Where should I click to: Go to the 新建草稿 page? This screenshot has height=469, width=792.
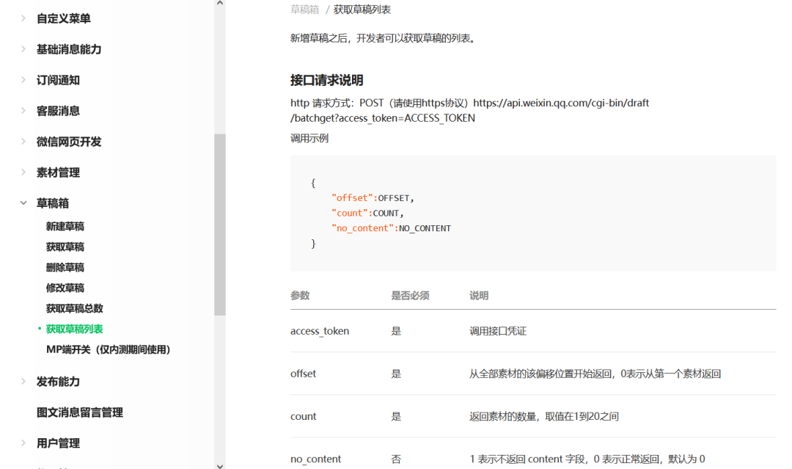point(65,226)
